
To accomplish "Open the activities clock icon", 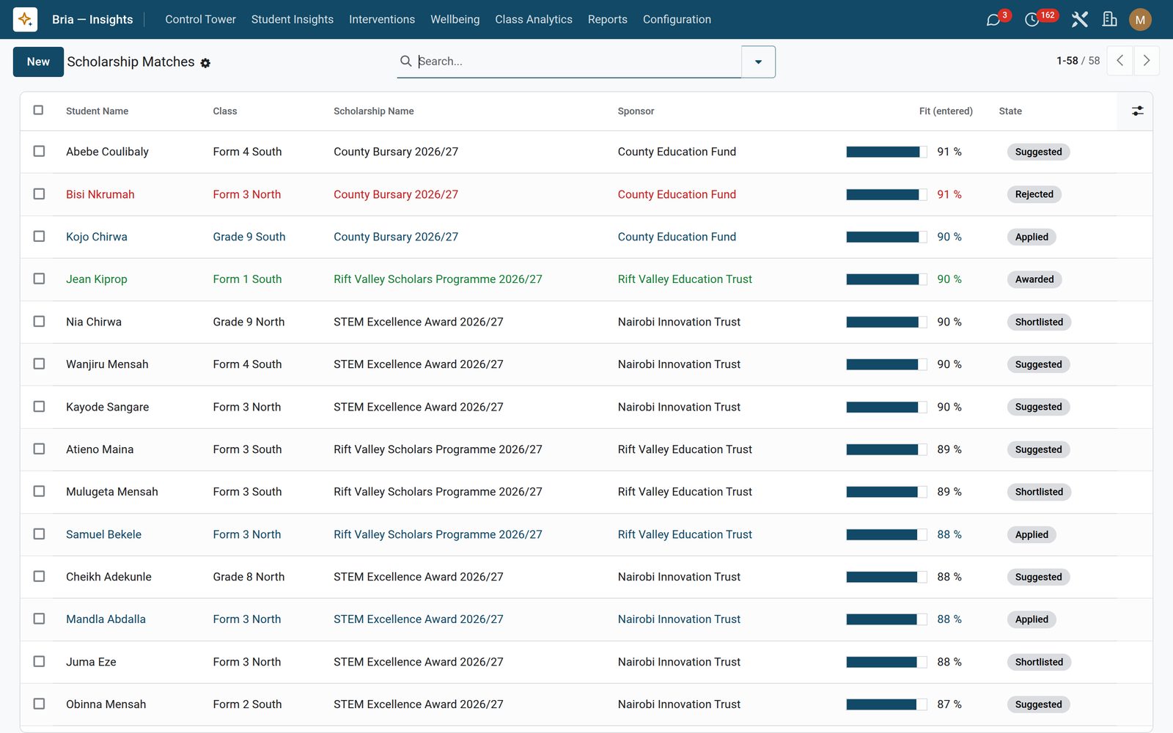I will point(1032,20).
